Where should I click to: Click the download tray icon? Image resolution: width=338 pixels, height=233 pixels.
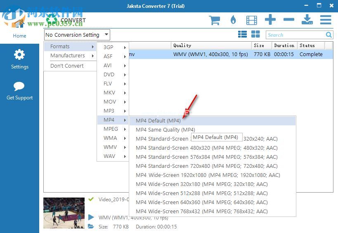coord(307,20)
